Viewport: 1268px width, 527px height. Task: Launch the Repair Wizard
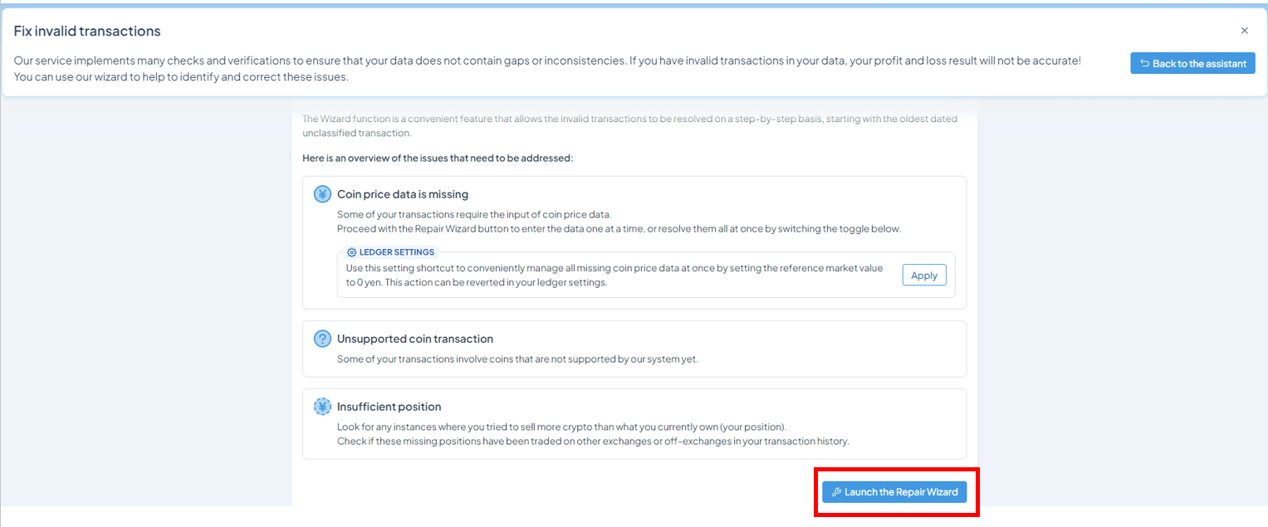[894, 492]
